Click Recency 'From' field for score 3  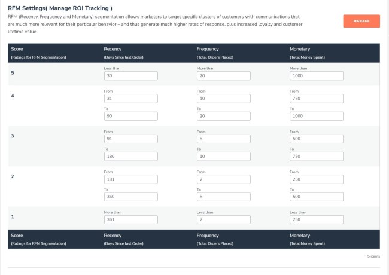click(x=130, y=139)
